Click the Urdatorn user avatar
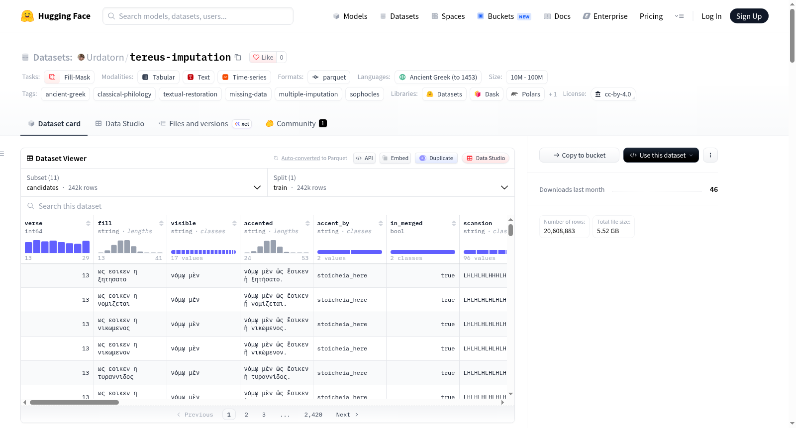This screenshot has height=428, width=796. pos(81,57)
